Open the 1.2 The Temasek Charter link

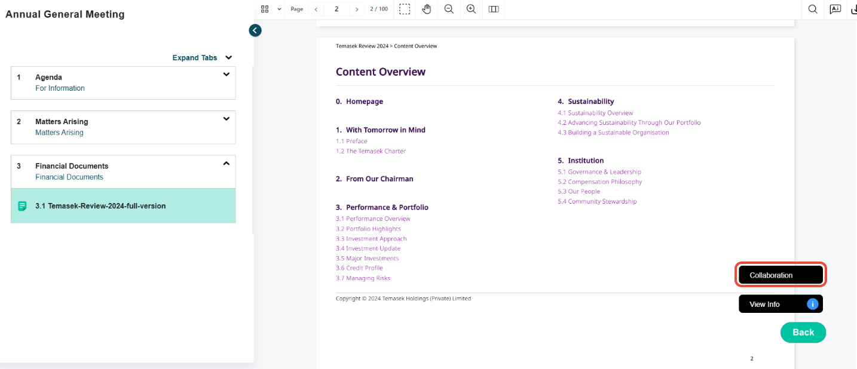(371, 151)
